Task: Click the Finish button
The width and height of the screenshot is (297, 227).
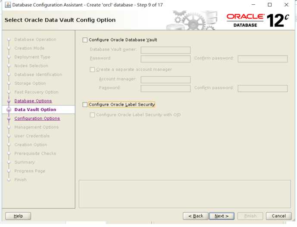Action: [x=250, y=216]
